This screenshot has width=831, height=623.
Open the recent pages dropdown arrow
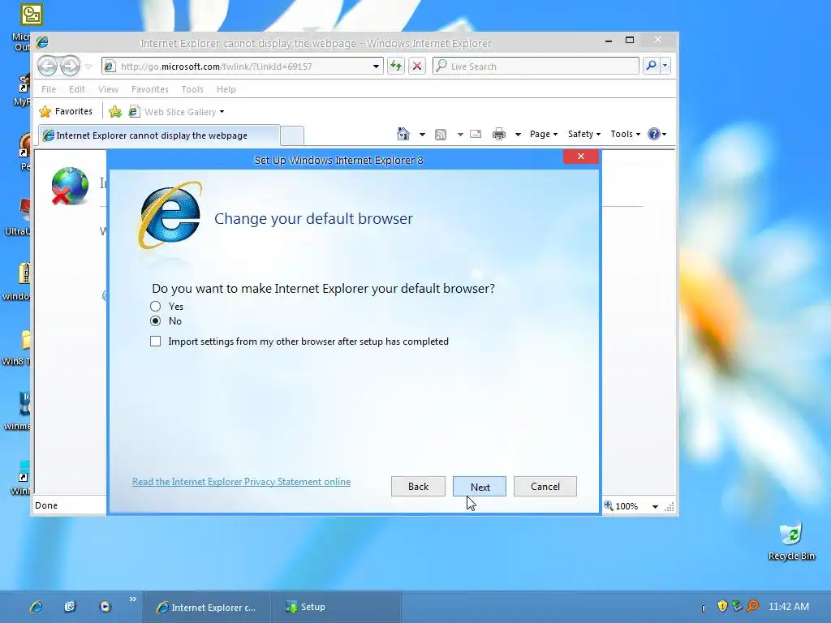[88, 67]
